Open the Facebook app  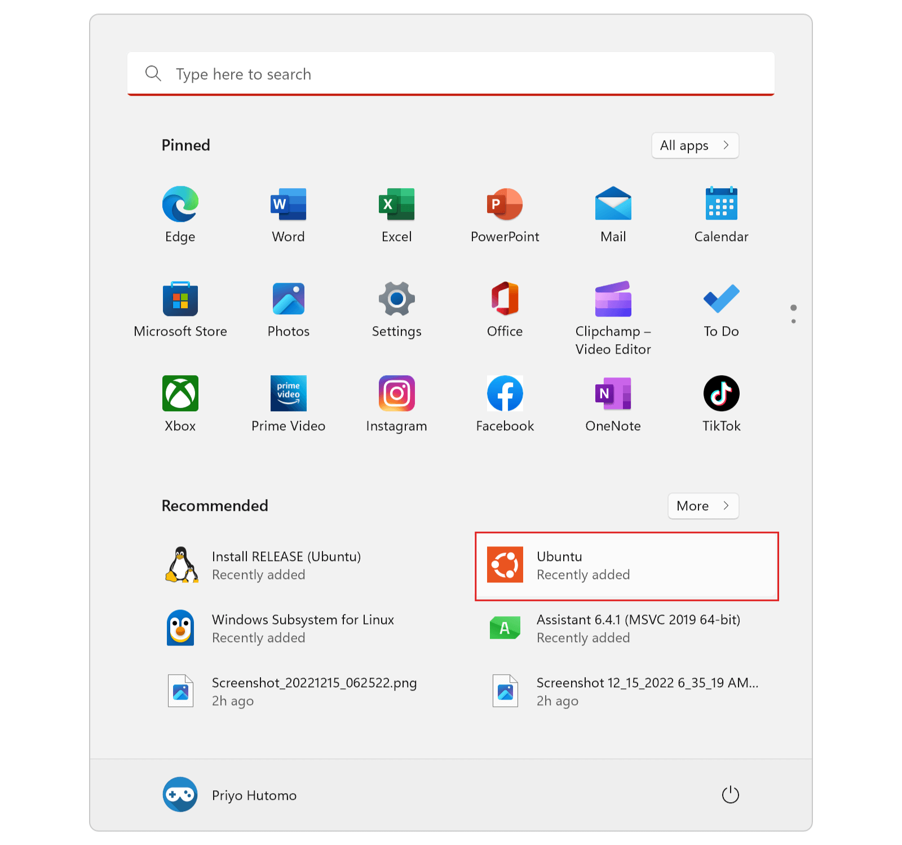pyautogui.click(x=505, y=404)
